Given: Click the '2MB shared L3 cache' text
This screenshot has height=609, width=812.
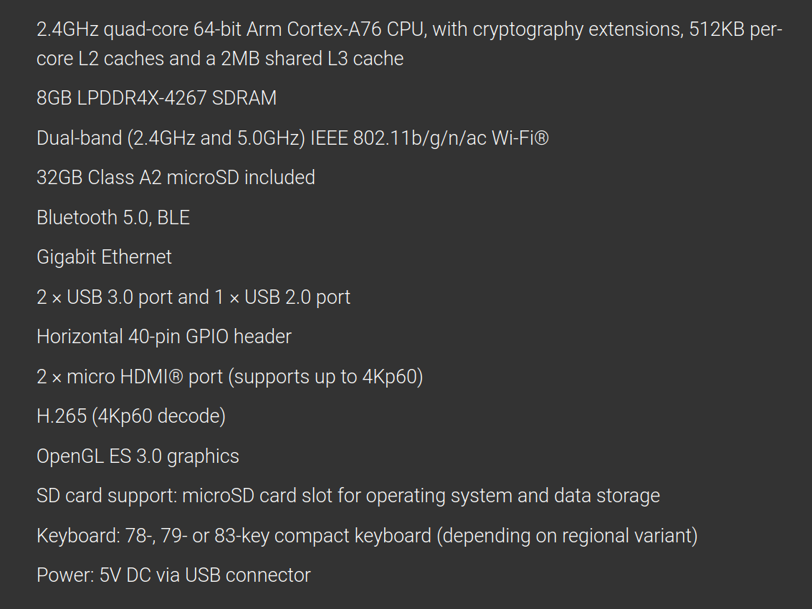Looking at the screenshot, I should pos(312,59).
